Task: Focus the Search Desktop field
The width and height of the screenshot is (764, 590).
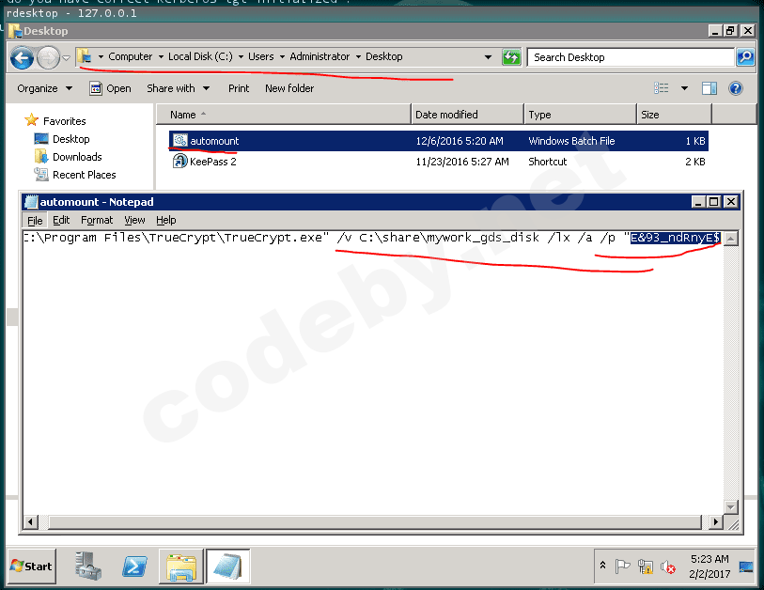Action: [x=630, y=57]
